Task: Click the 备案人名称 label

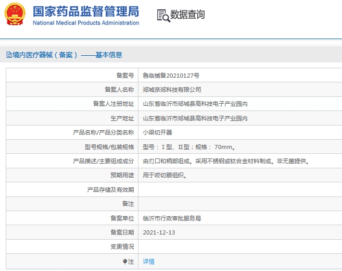Action: point(119,90)
